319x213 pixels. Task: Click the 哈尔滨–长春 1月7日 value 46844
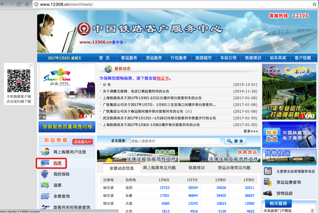click(193, 195)
